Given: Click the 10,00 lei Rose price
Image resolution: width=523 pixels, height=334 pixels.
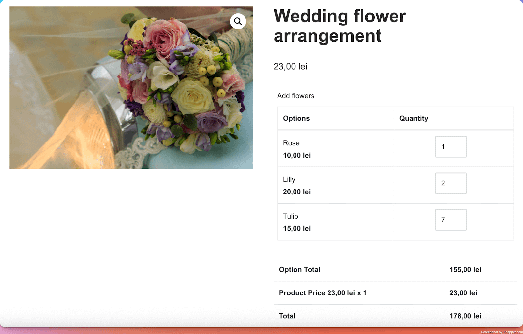Looking at the screenshot, I should pos(296,155).
